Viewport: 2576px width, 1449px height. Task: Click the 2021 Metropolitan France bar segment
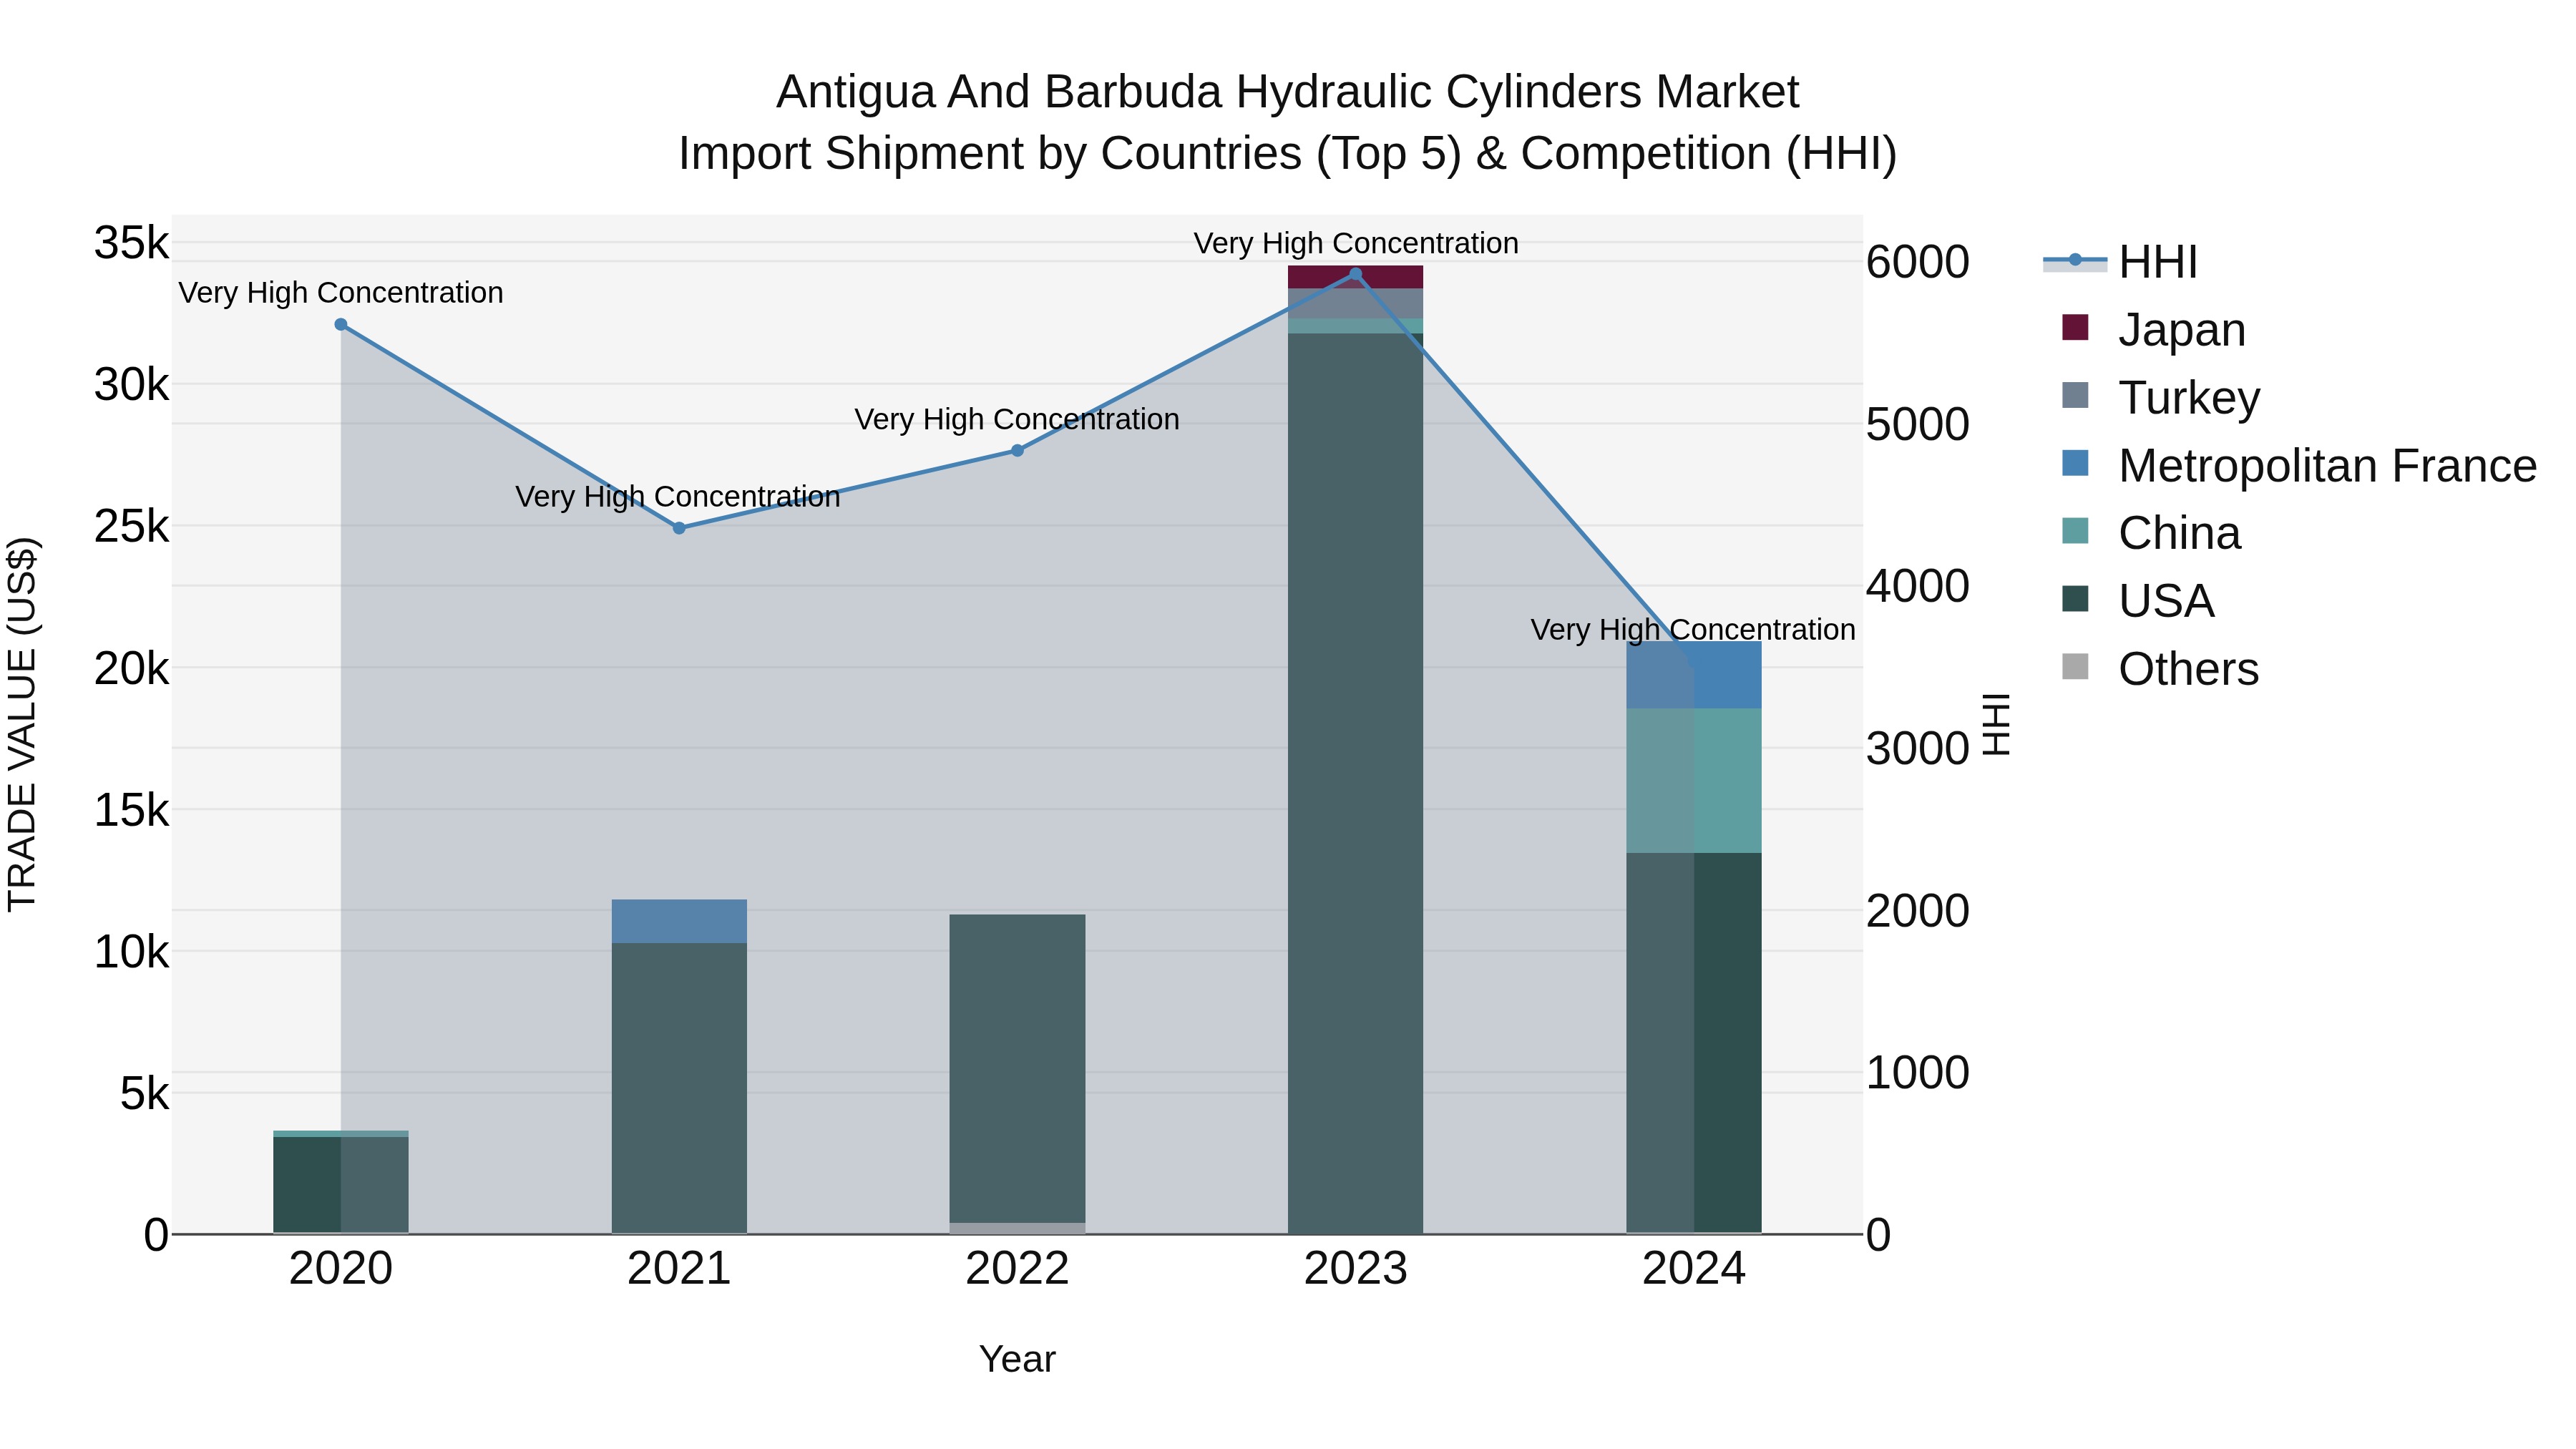[x=679, y=921]
